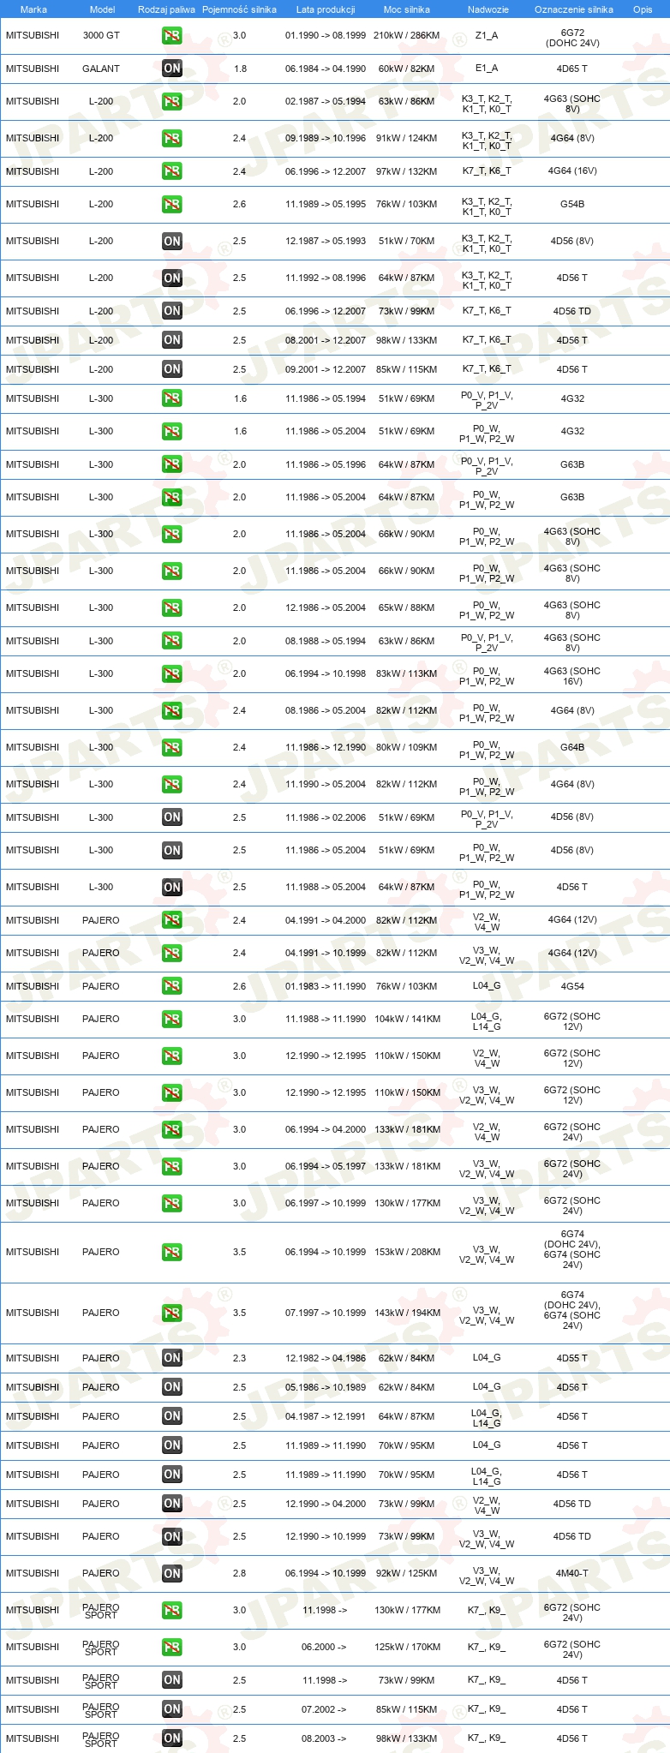Select the GALANT model cell
This screenshot has height=1753, width=670.
click(101, 69)
